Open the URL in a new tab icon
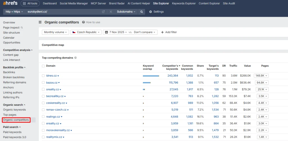Image resolution: width=288 pixels, height=141 pixels. coord(103,12)
